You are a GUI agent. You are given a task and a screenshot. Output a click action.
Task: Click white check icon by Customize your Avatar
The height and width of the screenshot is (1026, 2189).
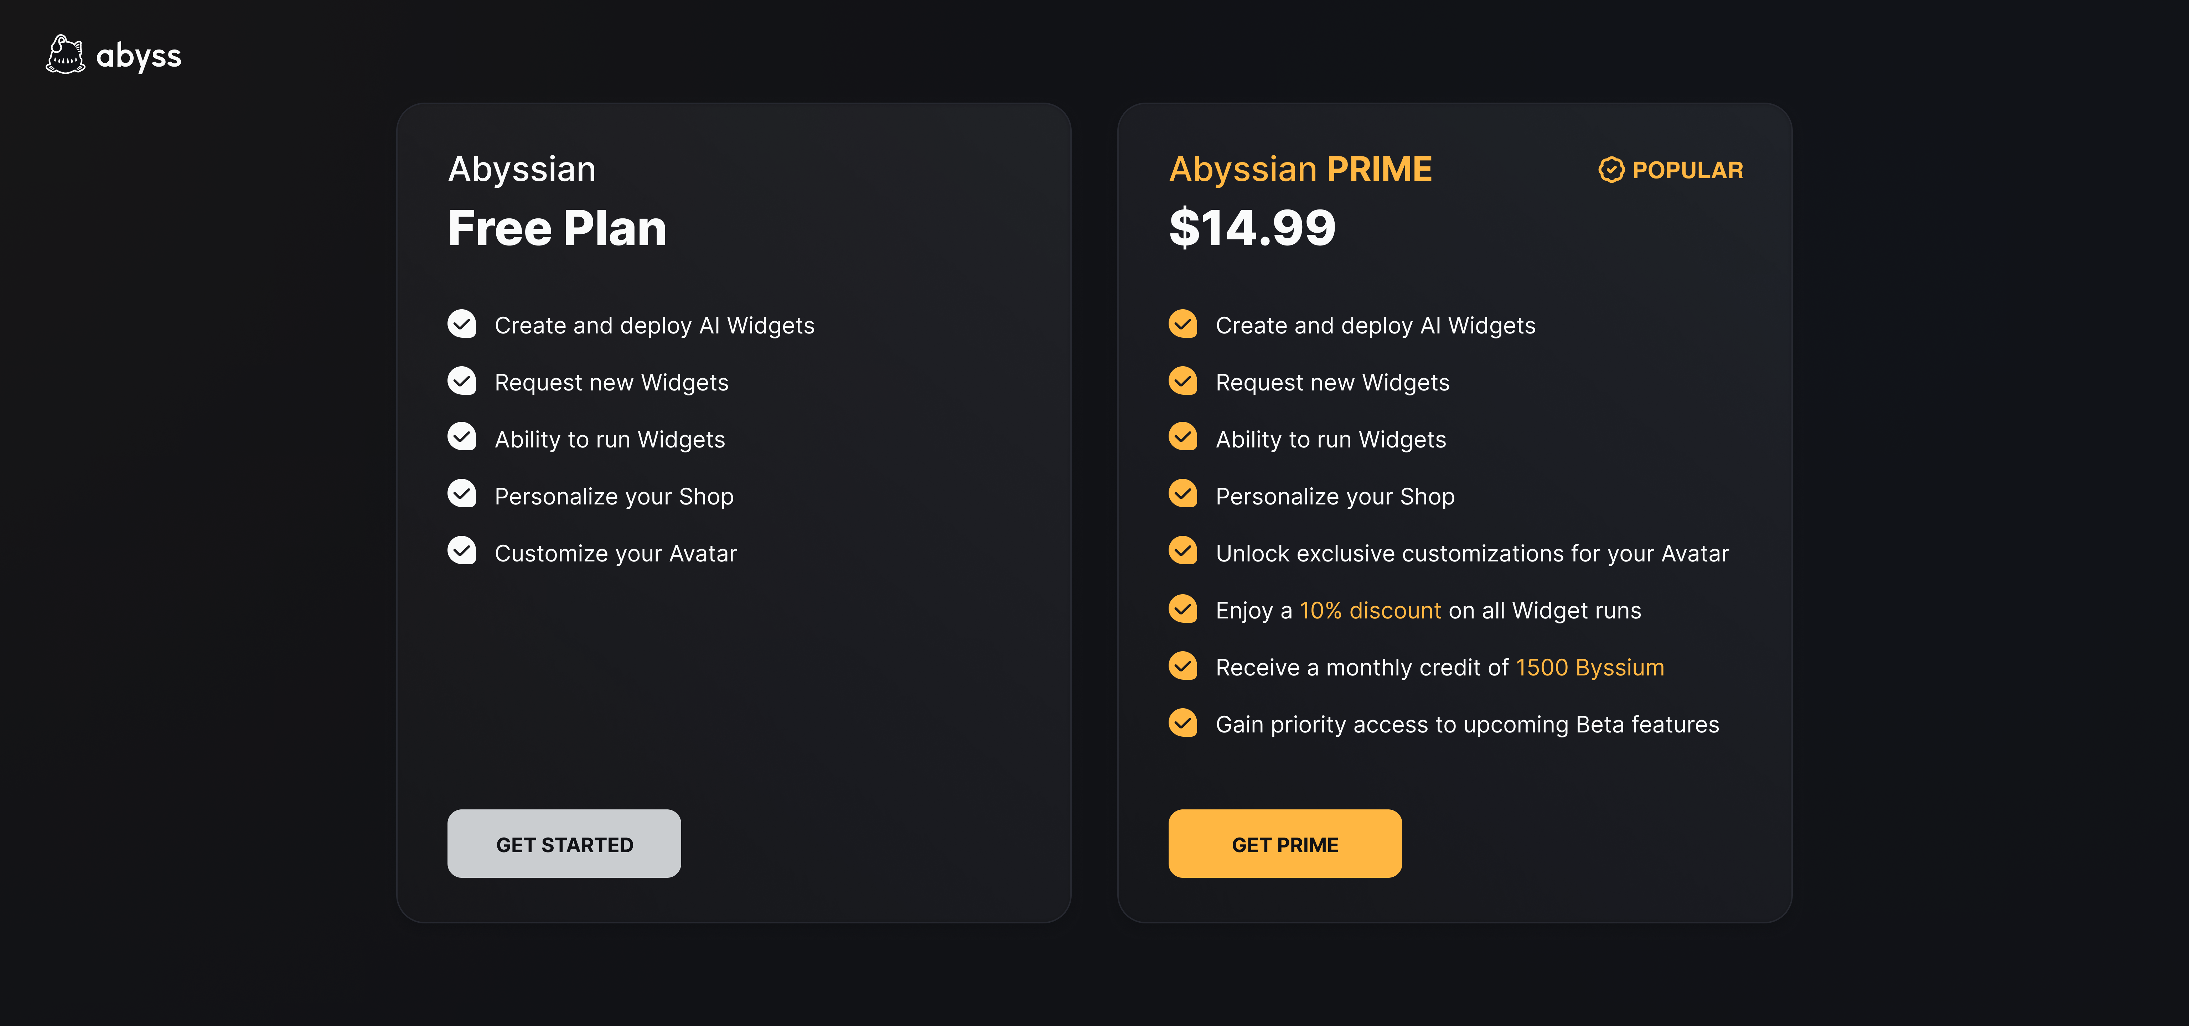coord(461,551)
